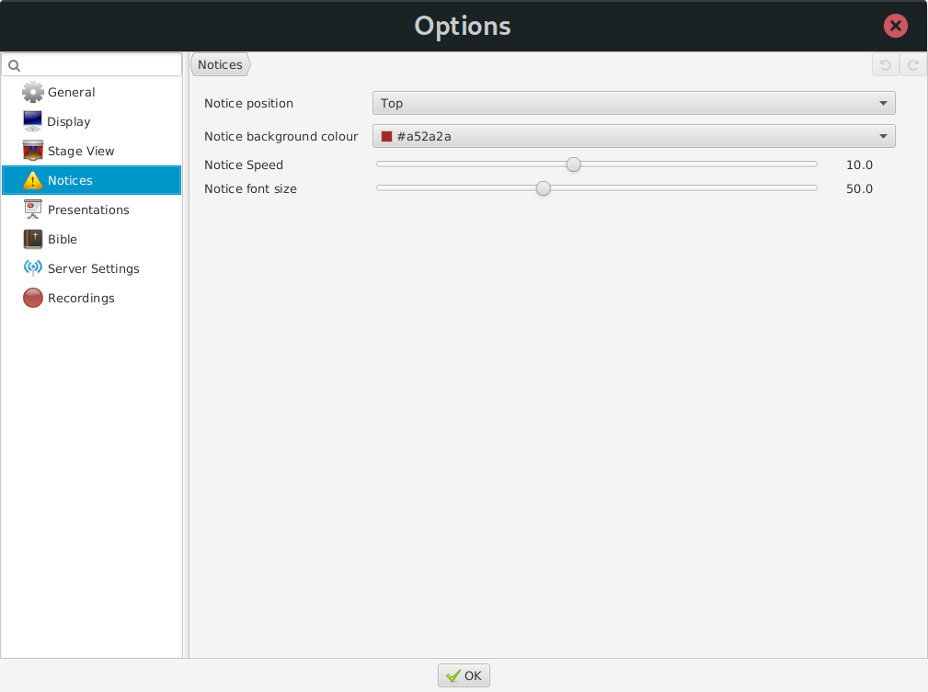Select the Notices warning icon
This screenshot has width=928, height=692.
(32, 180)
